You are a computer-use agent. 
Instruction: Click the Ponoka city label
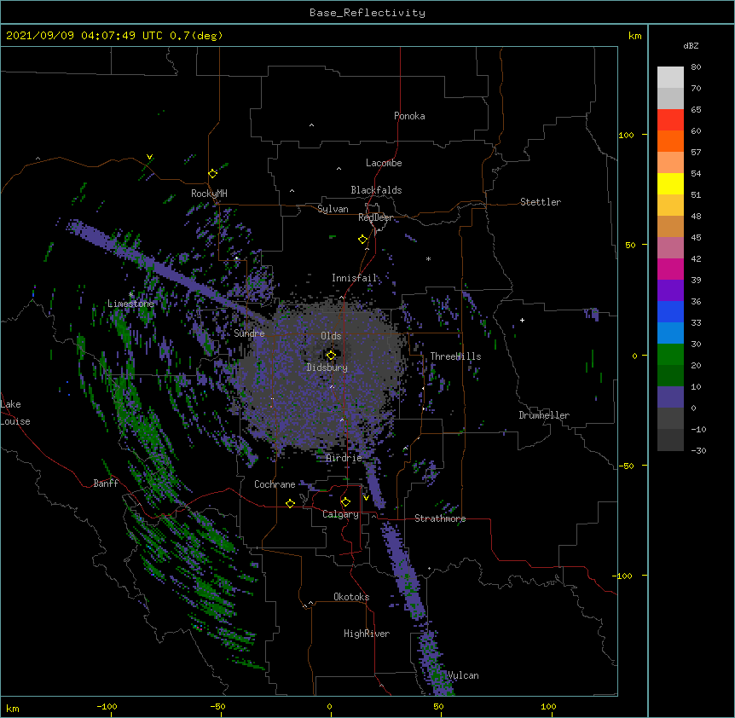tap(409, 116)
